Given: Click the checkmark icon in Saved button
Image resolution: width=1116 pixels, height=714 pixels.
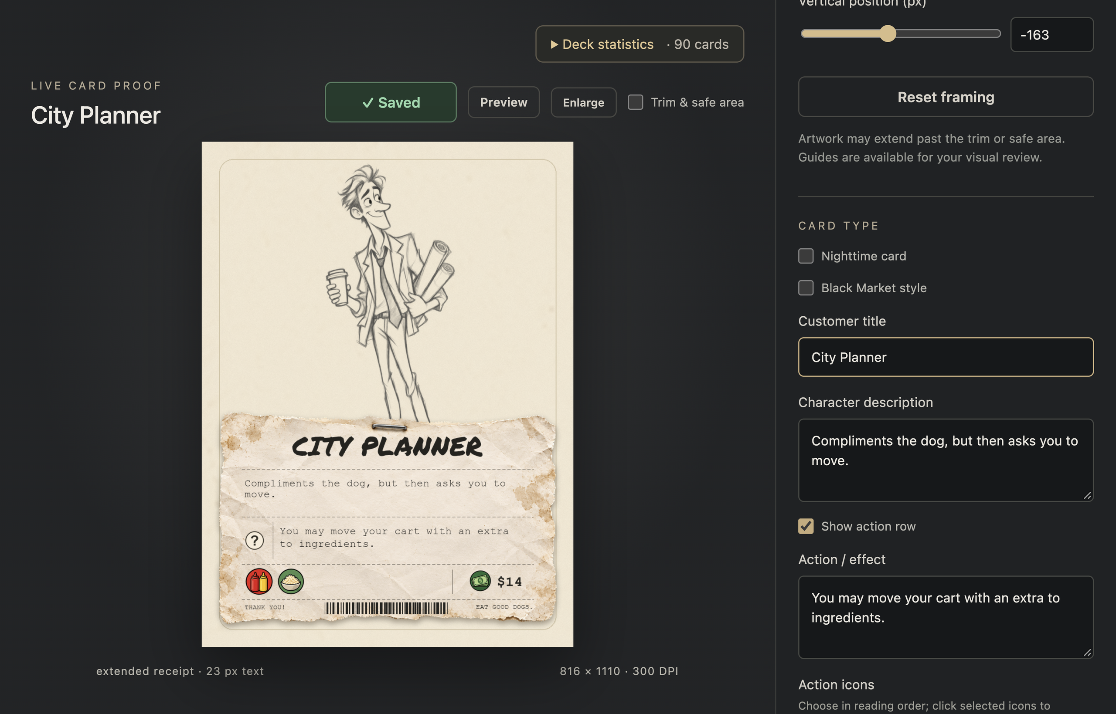Looking at the screenshot, I should click(368, 103).
